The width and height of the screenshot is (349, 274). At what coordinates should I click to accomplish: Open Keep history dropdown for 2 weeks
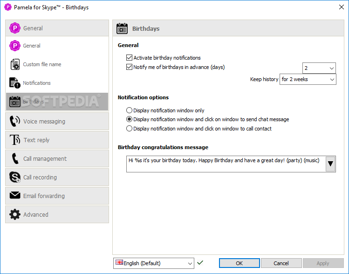point(308,79)
